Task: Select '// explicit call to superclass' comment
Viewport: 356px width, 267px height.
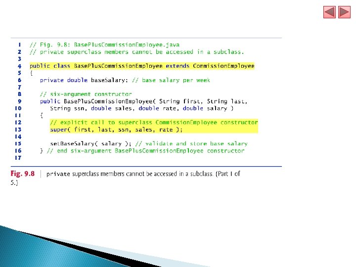Action: pyautogui.click(x=154, y=123)
